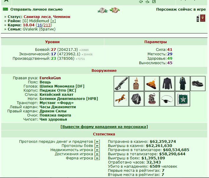Click the green envelope mail icon
The width and height of the screenshot is (209, 178).
(x=5, y=9)
